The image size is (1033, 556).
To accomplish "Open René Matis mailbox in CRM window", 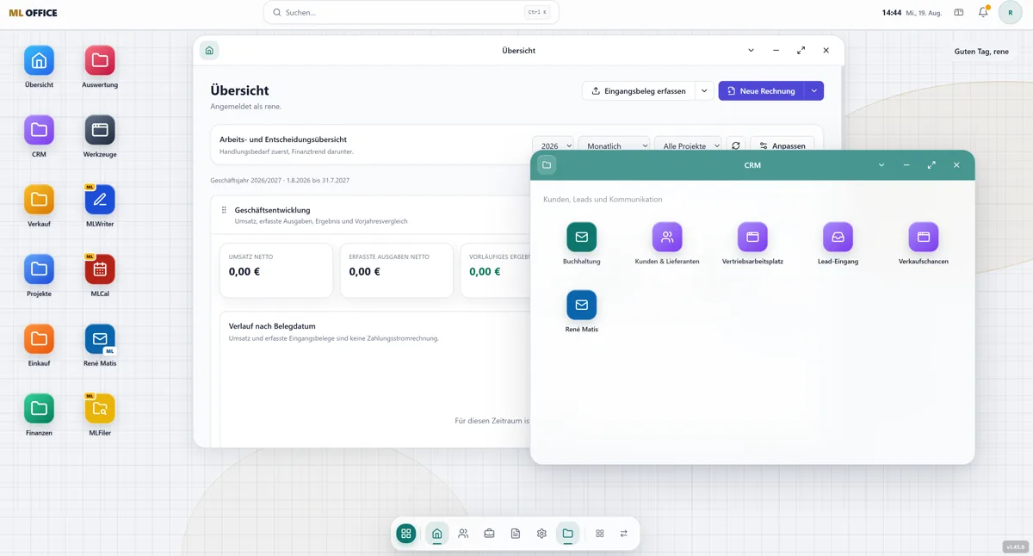I will [x=582, y=305].
